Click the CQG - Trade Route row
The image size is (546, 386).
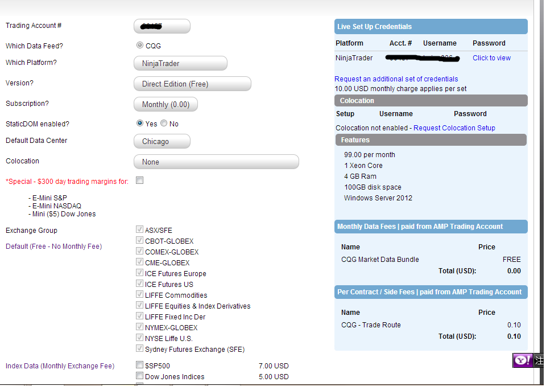coord(431,325)
